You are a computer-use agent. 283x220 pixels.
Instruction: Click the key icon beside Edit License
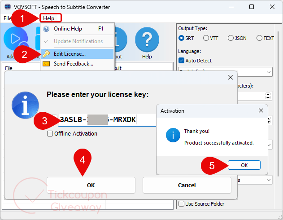tap(46, 54)
